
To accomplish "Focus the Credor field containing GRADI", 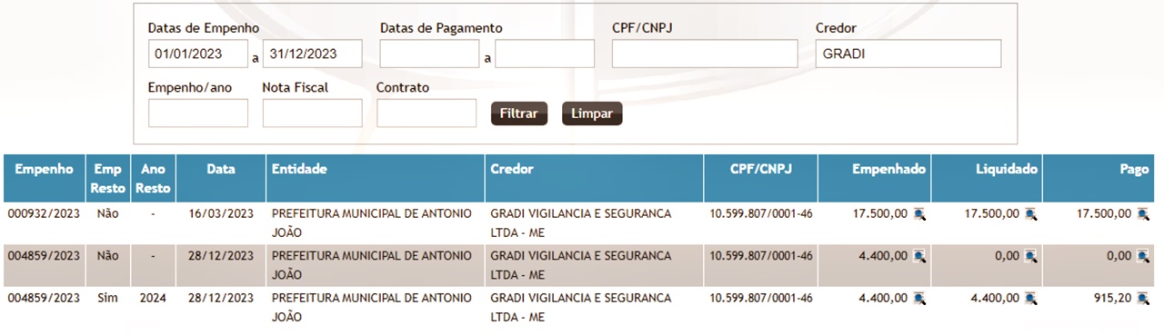I will pyautogui.click(x=908, y=54).
